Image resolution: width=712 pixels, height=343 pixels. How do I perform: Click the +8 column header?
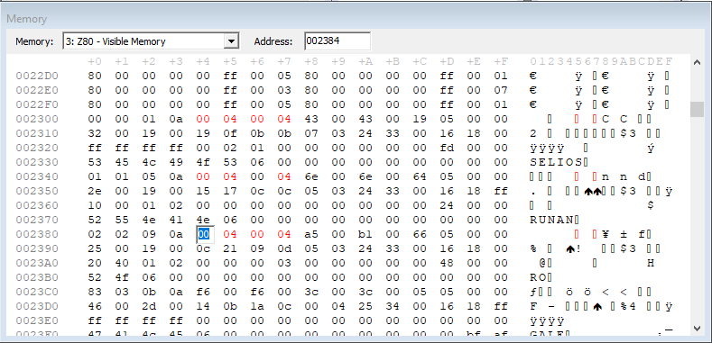point(311,61)
